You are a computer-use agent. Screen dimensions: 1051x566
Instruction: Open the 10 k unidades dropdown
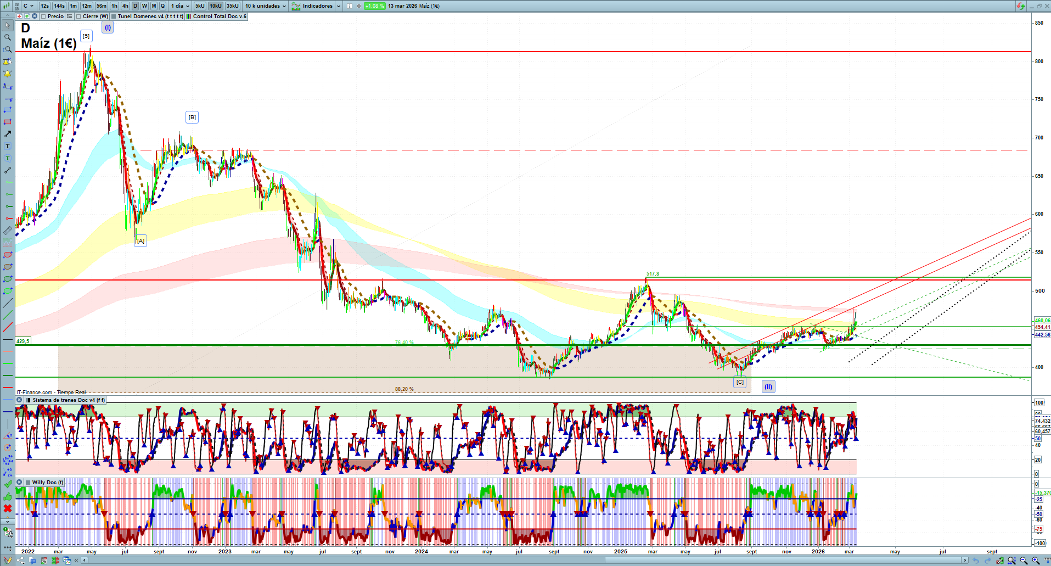[x=266, y=6]
